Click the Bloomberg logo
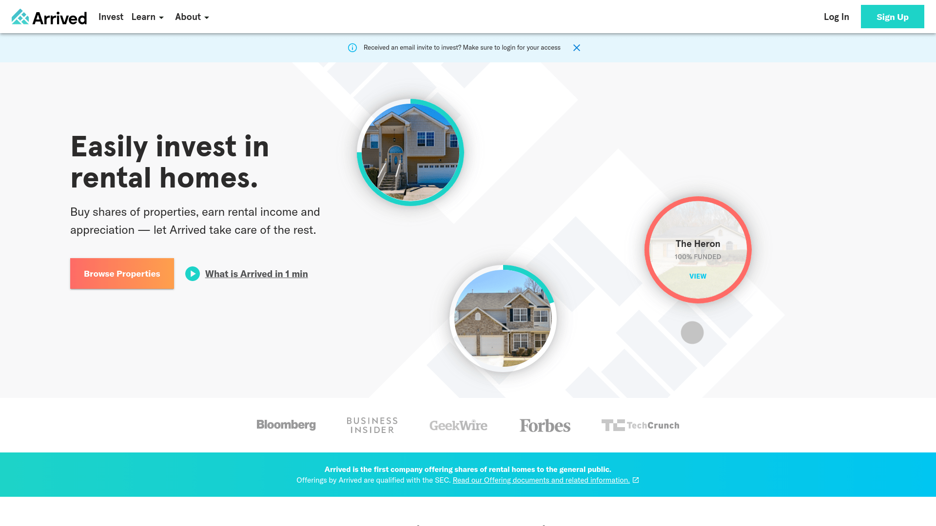This screenshot has width=936, height=526. point(286,425)
